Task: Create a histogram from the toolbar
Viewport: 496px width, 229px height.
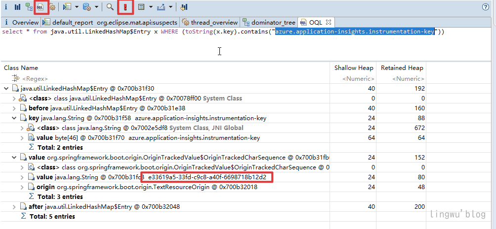Action: click(x=17, y=7)
